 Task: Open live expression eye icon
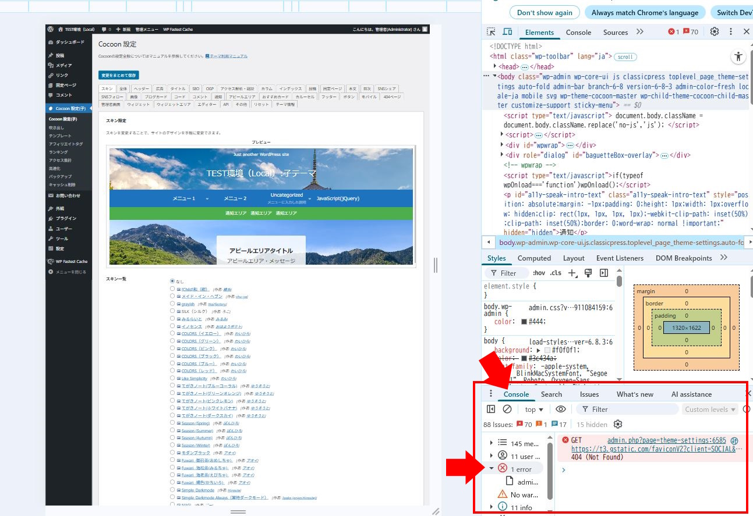[560, 410]
